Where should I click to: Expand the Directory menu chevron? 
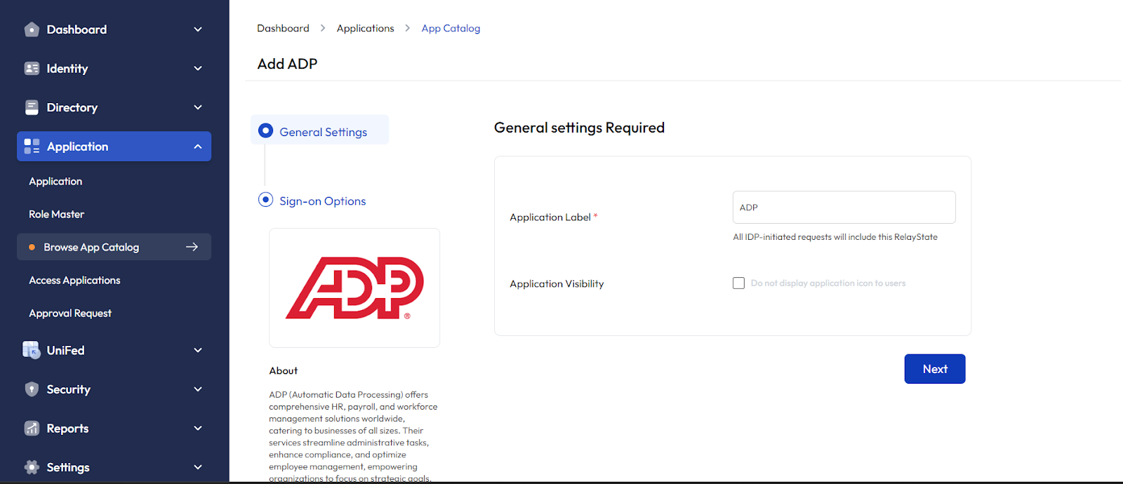pos(198,107)
